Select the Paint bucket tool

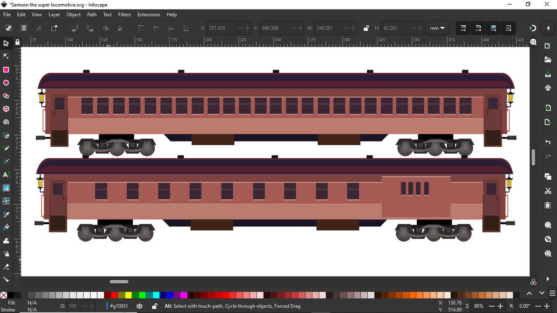(x=6, y=228)
